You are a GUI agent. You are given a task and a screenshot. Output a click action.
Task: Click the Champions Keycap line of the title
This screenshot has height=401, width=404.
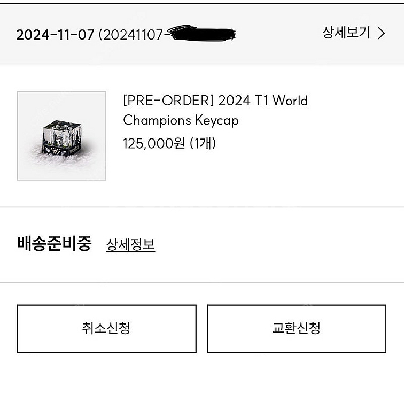181,121
